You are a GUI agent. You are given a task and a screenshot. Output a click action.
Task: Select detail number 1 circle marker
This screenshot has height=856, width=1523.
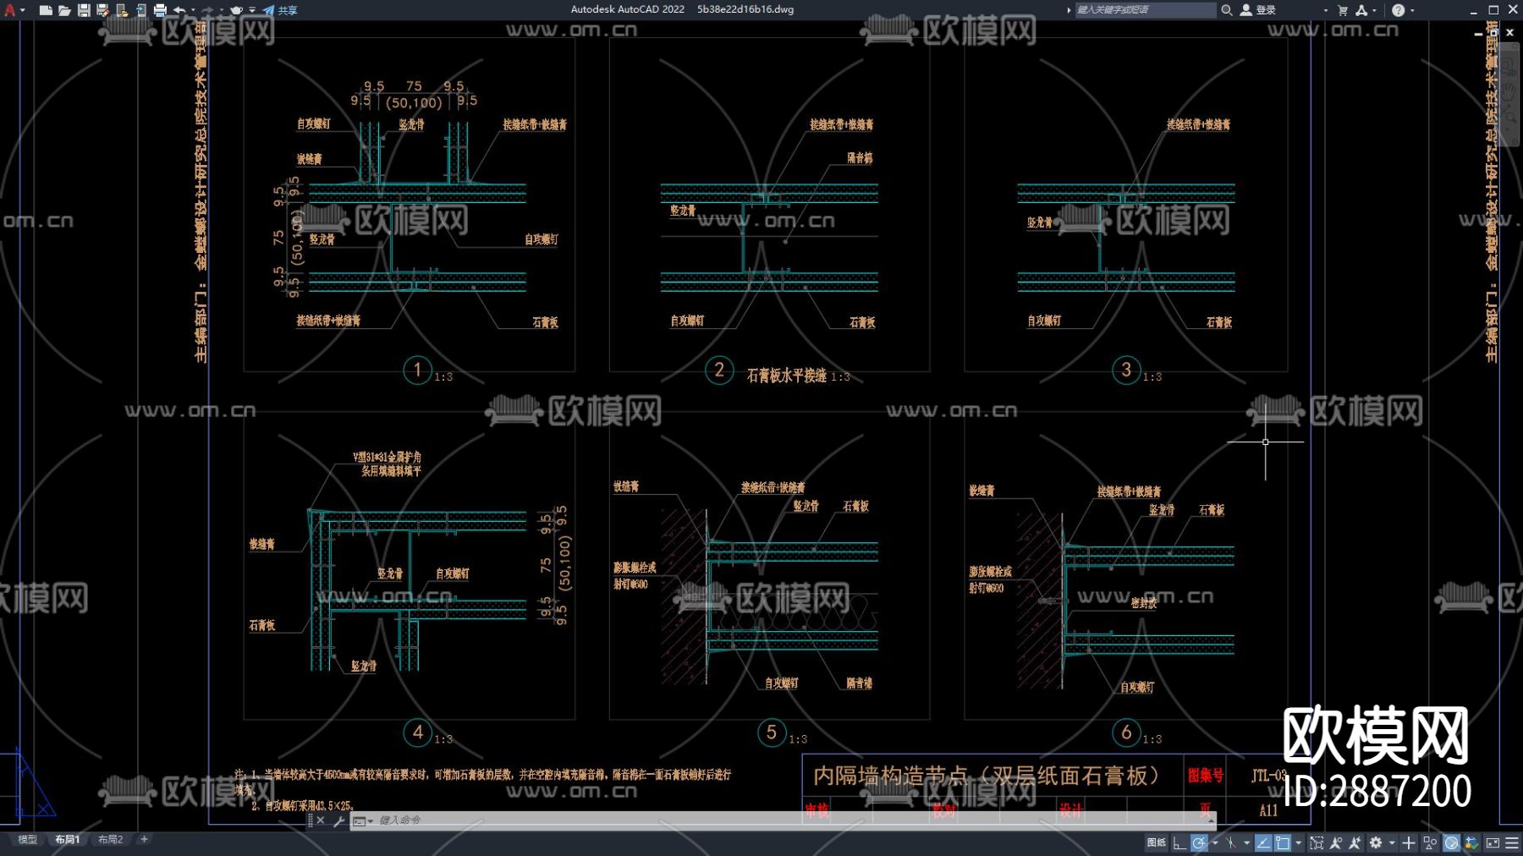click(x=417, y=370)
